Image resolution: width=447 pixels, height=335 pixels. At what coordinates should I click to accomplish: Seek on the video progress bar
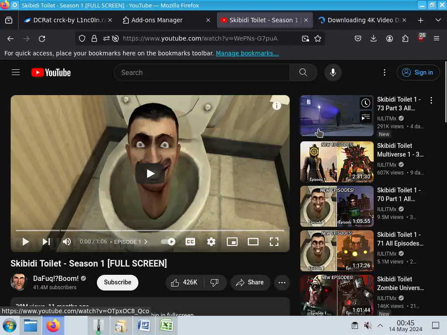point(150,230)
